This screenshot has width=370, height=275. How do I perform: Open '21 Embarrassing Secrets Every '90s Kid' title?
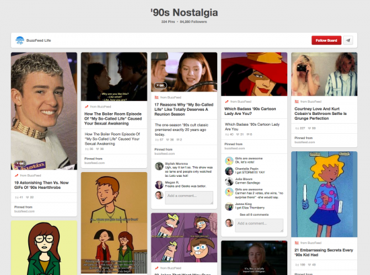click(x=324, y=253)
